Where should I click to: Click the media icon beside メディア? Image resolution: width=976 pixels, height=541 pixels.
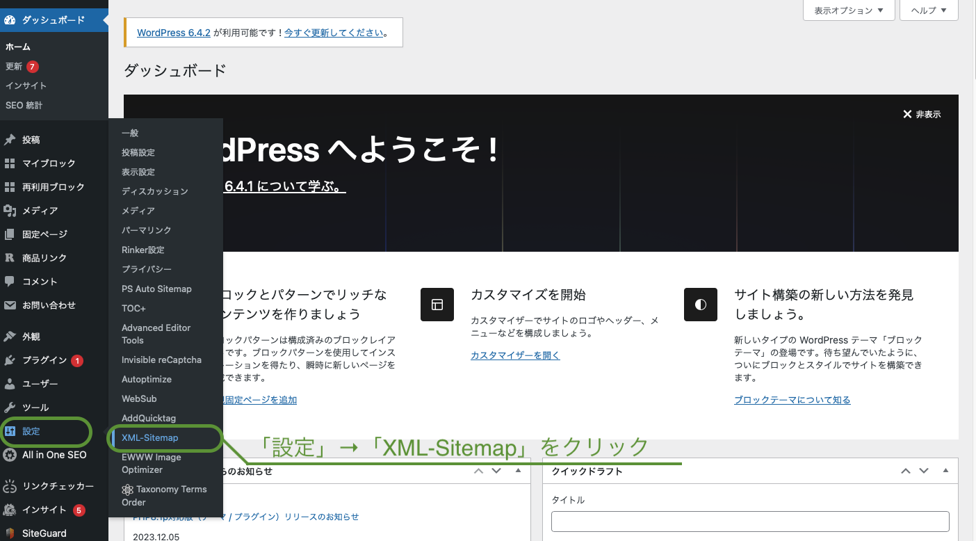pyautogui.click(x=10, y=211)
